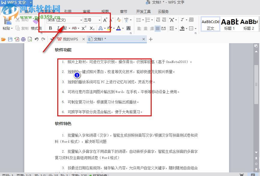Open the text highlight color swatch
Screen dimensions: 260x176
(x=109, y=28)
